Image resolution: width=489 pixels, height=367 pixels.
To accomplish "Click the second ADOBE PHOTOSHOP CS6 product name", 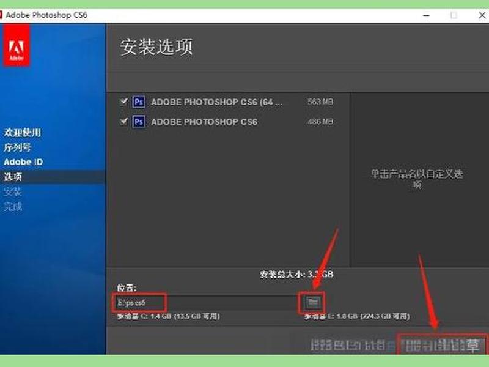I will tap(204, 122).
